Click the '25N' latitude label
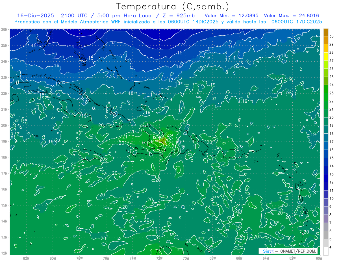The height and width of the screenshot is (262, 339). (4, 45)
